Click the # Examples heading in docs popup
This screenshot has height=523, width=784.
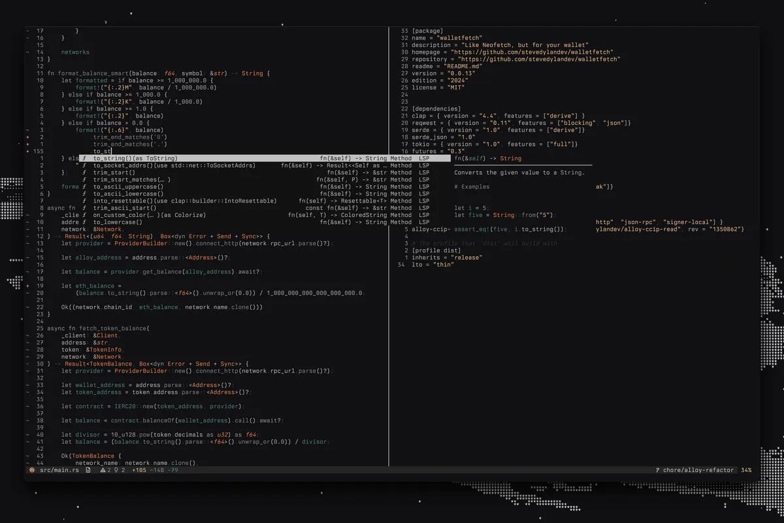coord(472,187)
